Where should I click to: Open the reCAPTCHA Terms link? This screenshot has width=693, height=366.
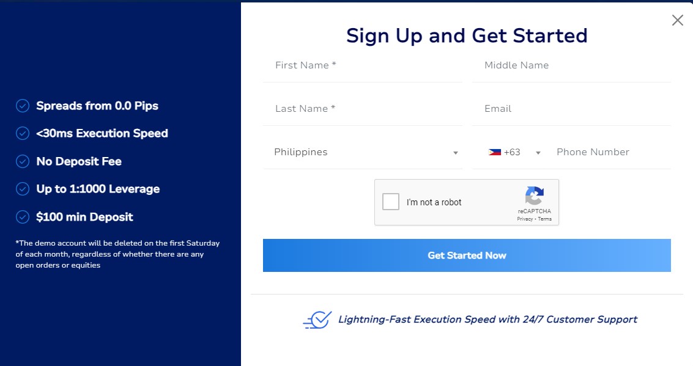coord(544,219)
